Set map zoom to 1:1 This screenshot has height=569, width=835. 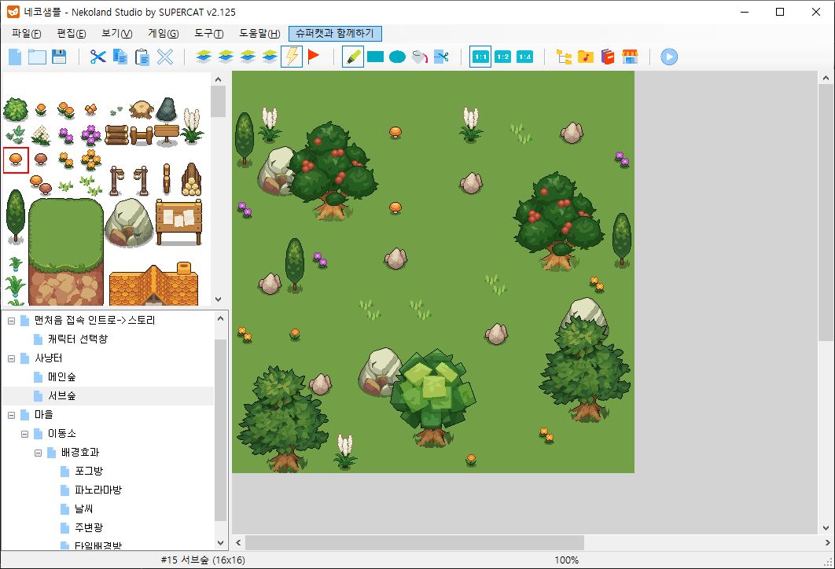(480, 57)
